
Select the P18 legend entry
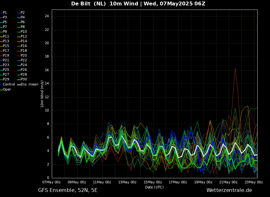pyautogui.click(x=24, y=51)
